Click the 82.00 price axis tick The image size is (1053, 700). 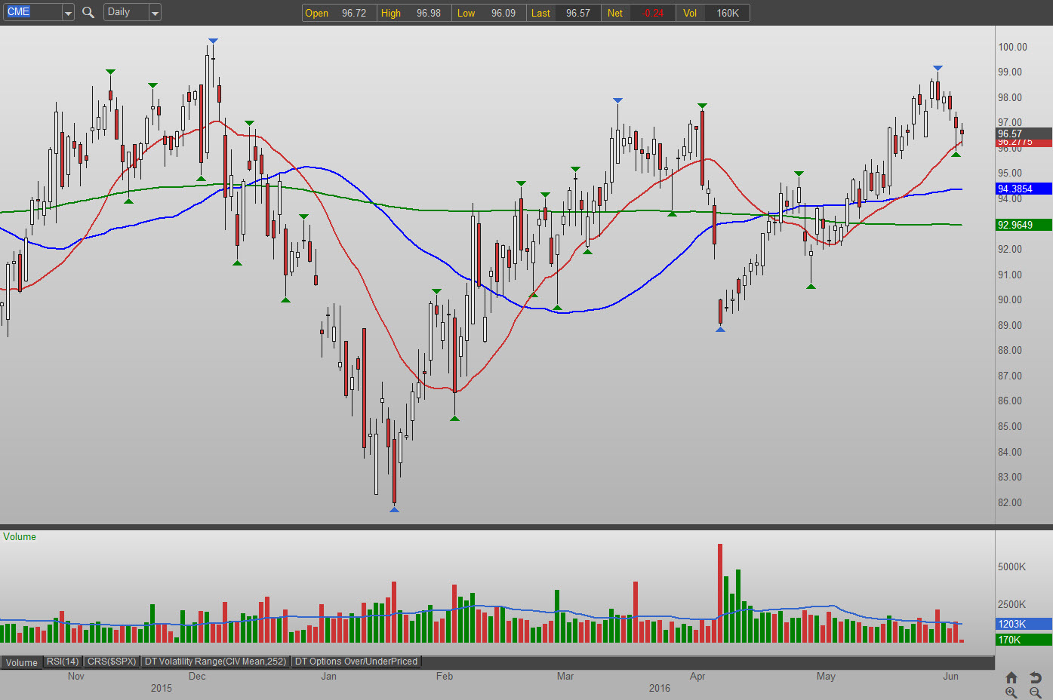(1010, 502)
